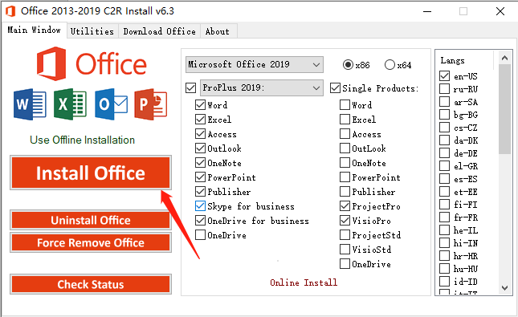Viewport: 518px width, 317px height.
Task: Click the Check Status button
Action: 91,284
